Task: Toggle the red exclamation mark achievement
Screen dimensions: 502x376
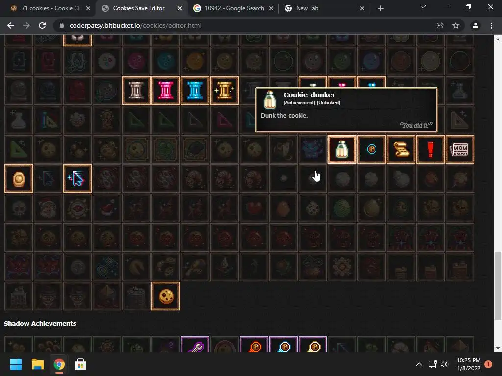Action: 430,149
